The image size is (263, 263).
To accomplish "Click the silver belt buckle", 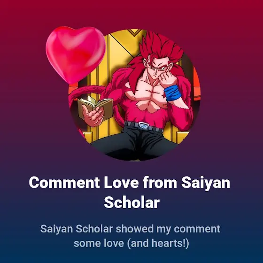I will click(x=143, y=126).
